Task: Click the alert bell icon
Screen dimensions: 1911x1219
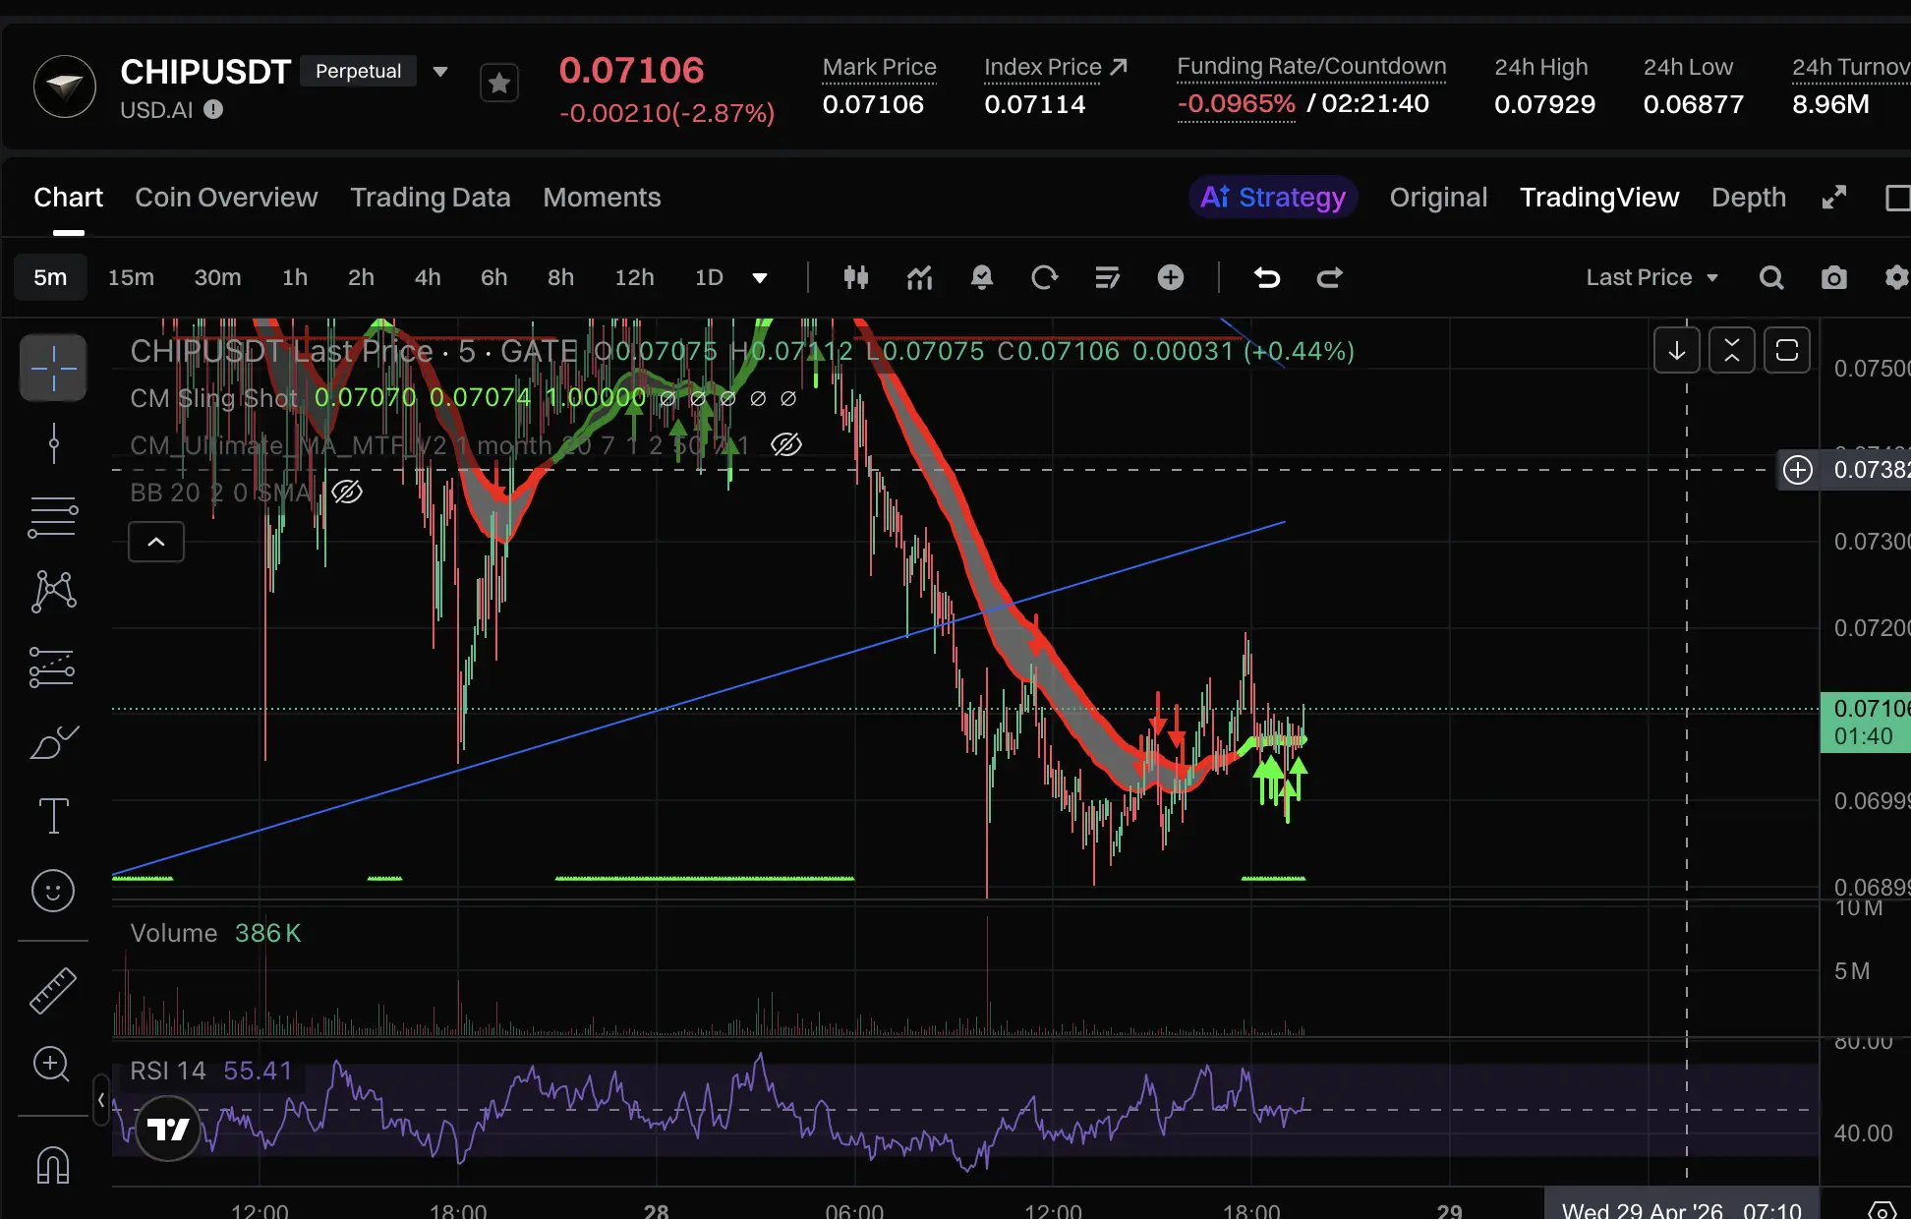Action: pyautogui.click(x=981, y=278)
